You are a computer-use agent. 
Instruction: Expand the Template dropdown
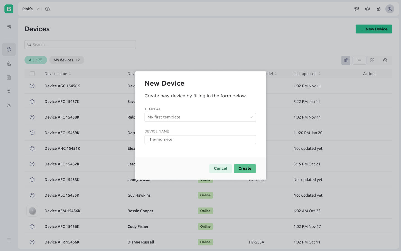[200, 117]
